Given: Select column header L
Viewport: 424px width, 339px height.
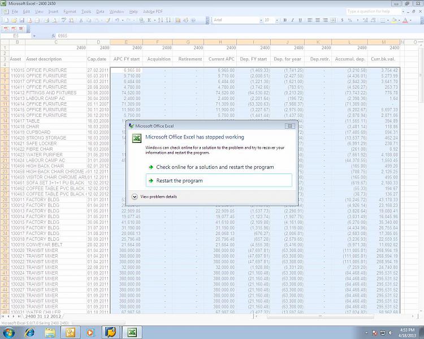Looking at the screenshot, I should pyautogui.click(x=349, y=42).
